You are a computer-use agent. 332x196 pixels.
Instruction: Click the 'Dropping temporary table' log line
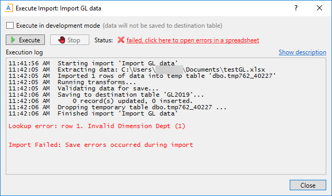117,107
